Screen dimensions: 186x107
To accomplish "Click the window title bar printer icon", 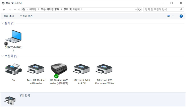I will [x=3, y=3].
